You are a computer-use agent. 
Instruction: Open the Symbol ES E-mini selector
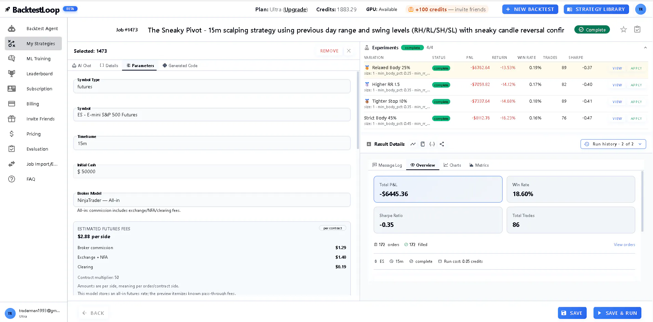pyautogui.click(x=212, y=115)
